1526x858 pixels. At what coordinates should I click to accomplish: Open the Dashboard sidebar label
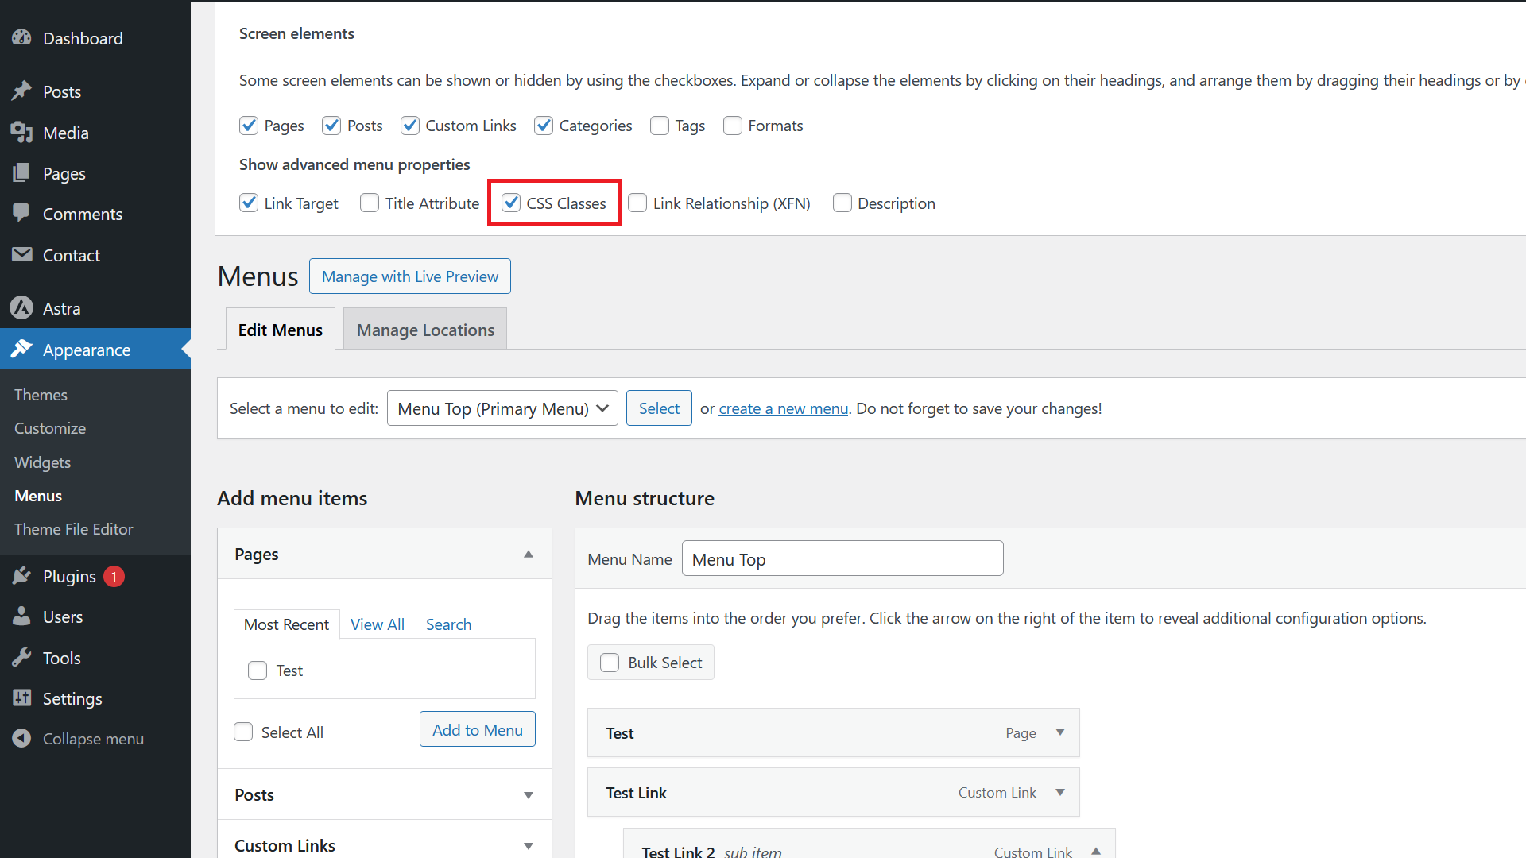tap(83, 38)
